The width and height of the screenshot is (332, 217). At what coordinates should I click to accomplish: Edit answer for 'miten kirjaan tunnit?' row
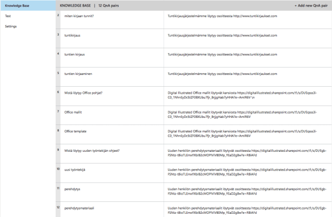[222, 16]
